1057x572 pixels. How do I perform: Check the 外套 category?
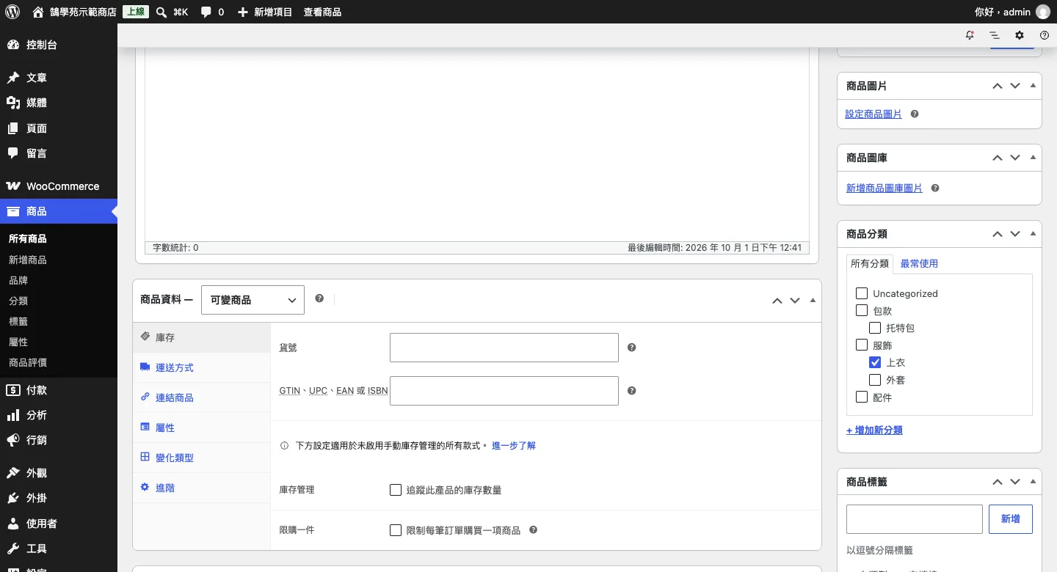point(875,380)
